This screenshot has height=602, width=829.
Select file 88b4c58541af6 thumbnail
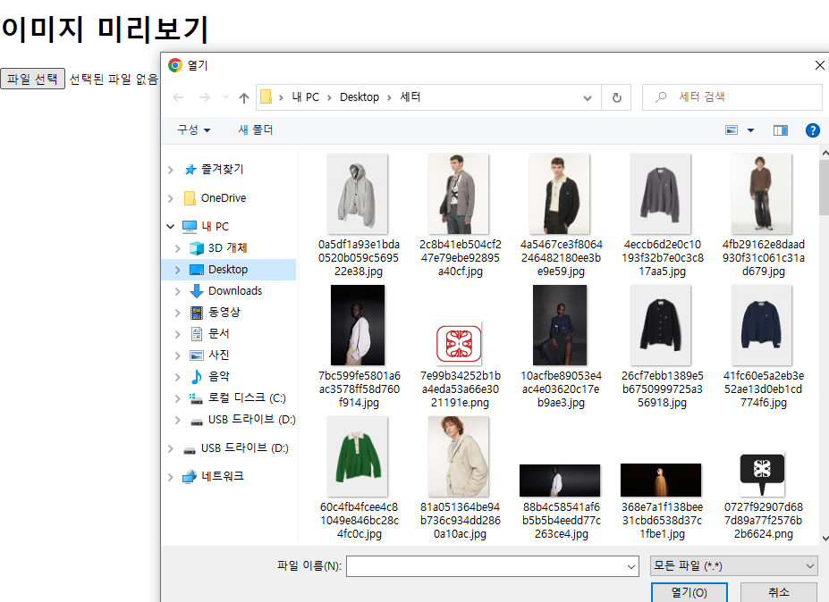click(x=560, y=481)
